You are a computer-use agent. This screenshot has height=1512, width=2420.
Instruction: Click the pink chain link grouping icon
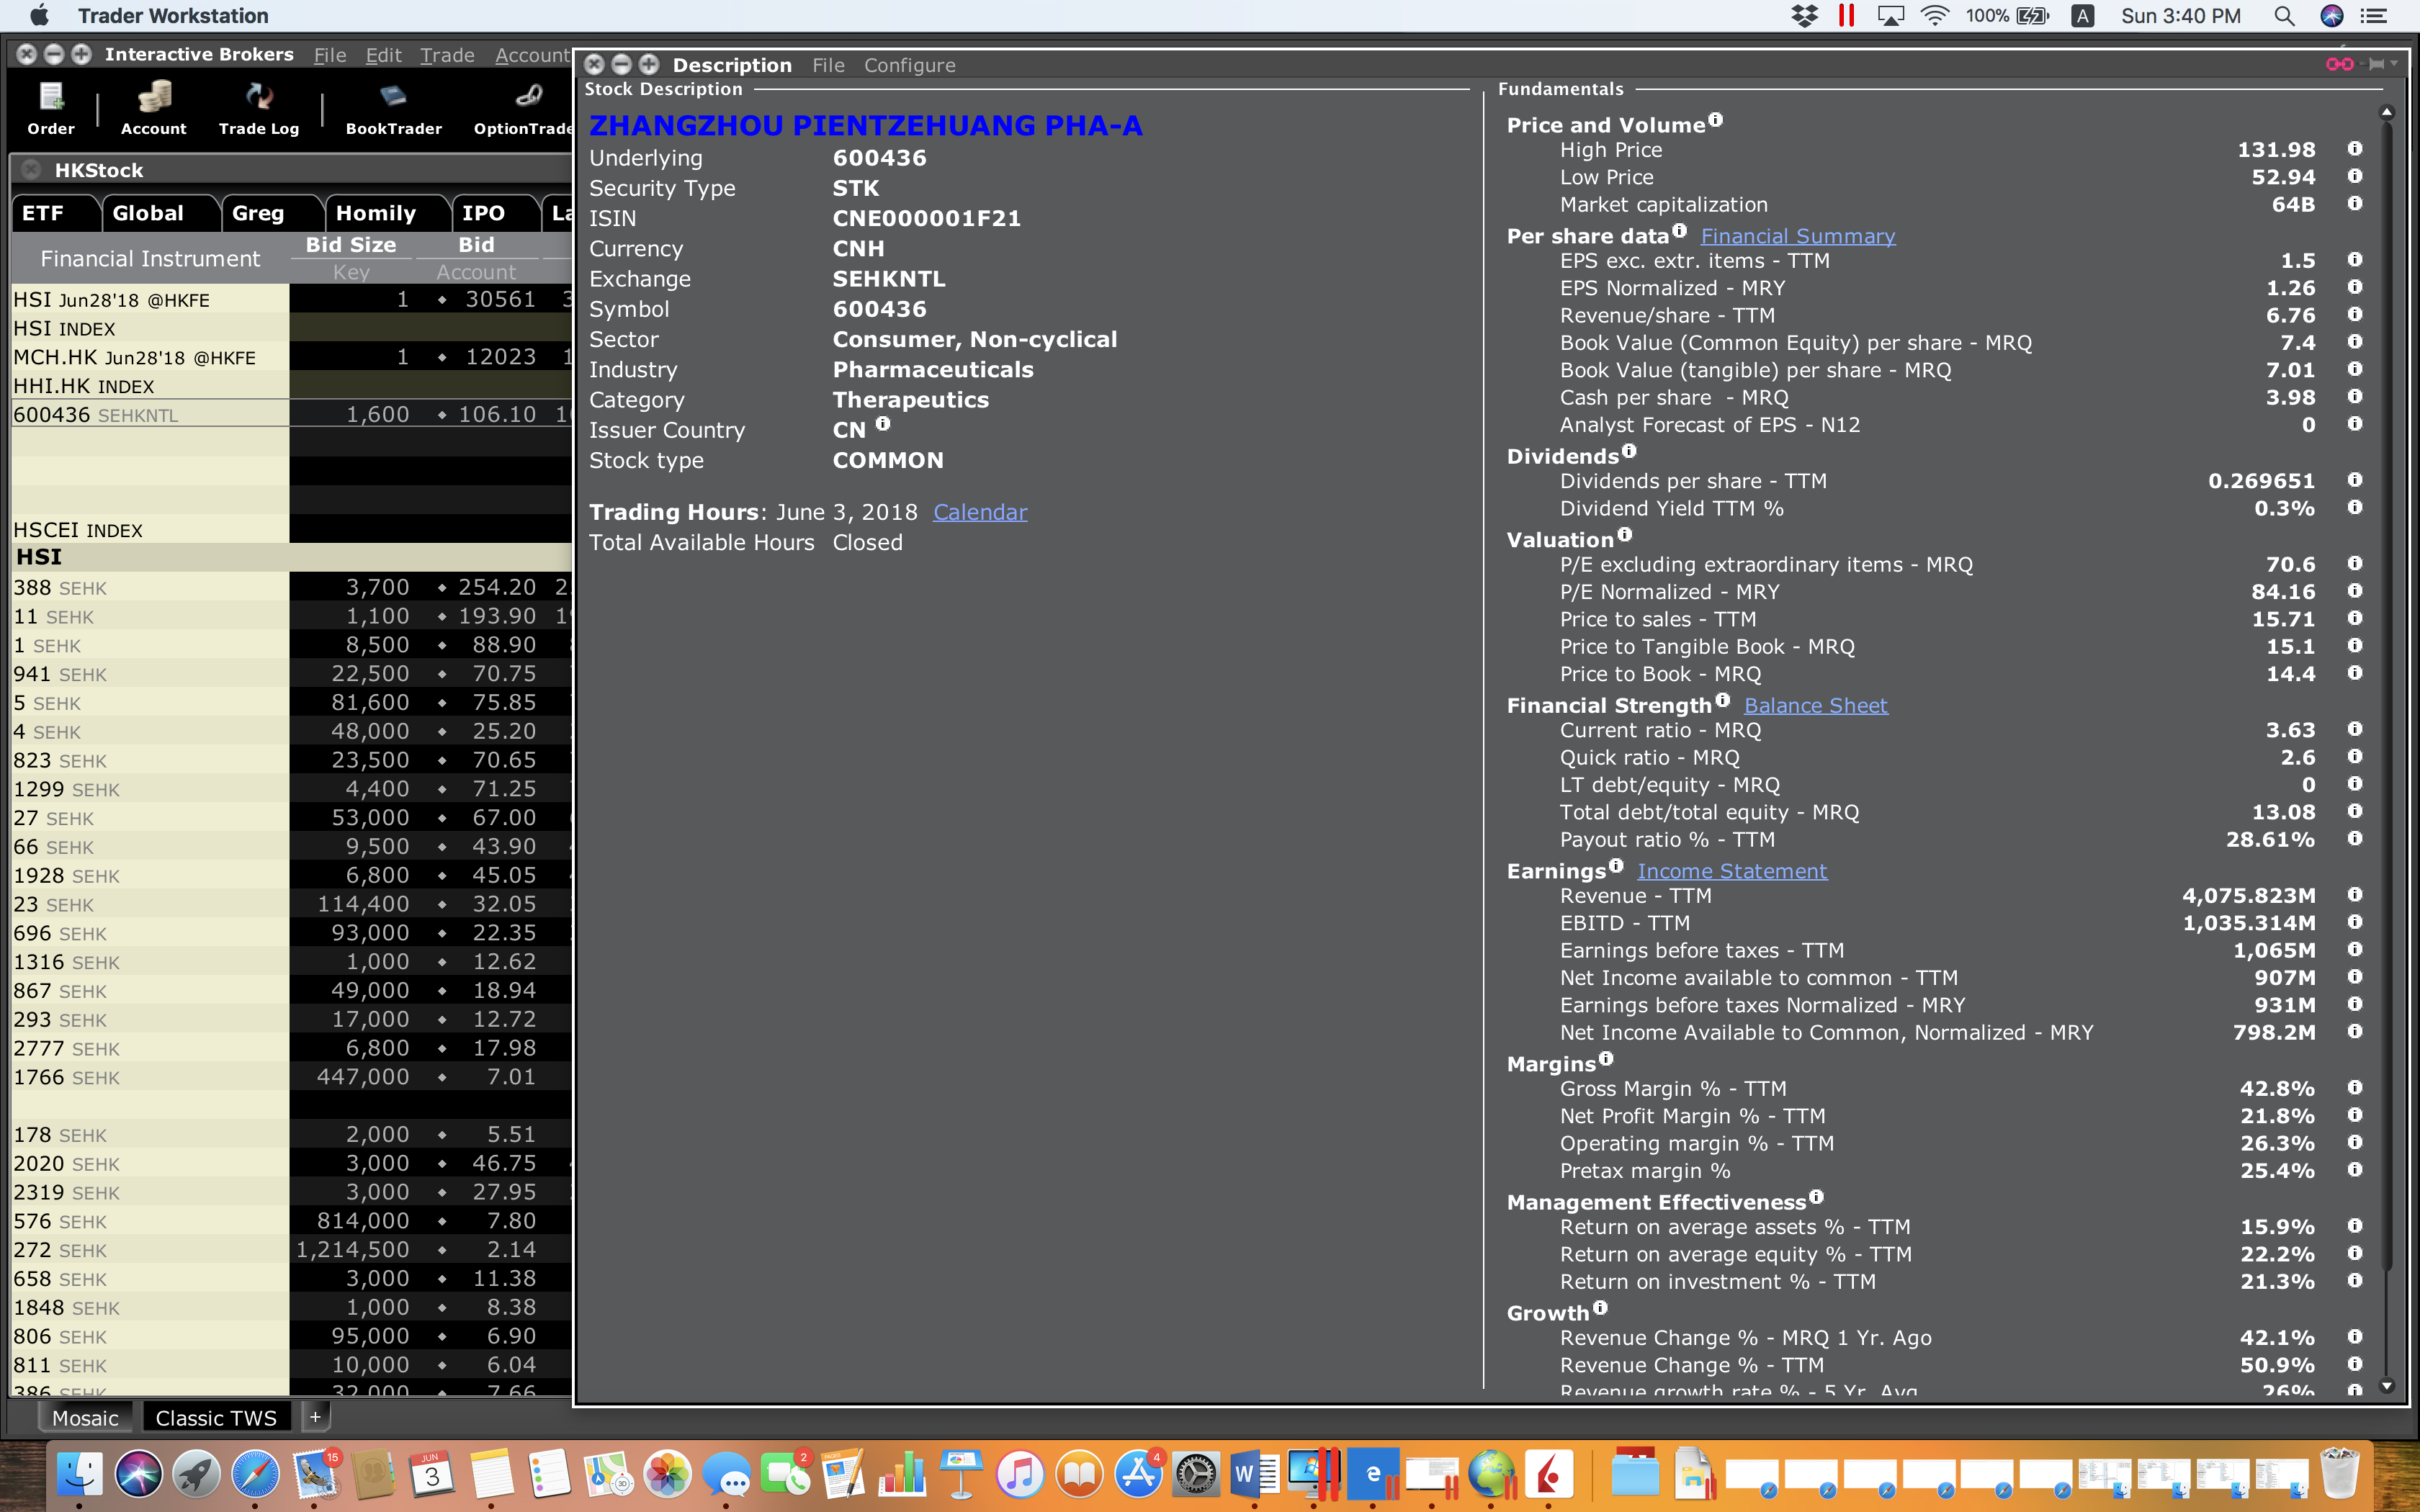tap(2339, 64)
